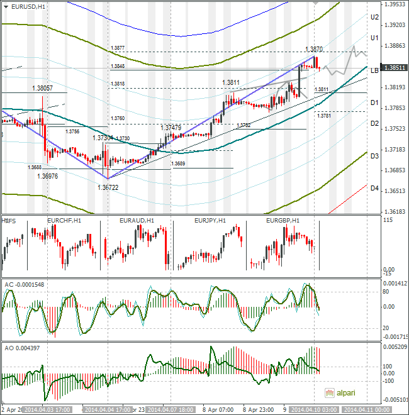Click the D1 level label

[x=374, y=102]
